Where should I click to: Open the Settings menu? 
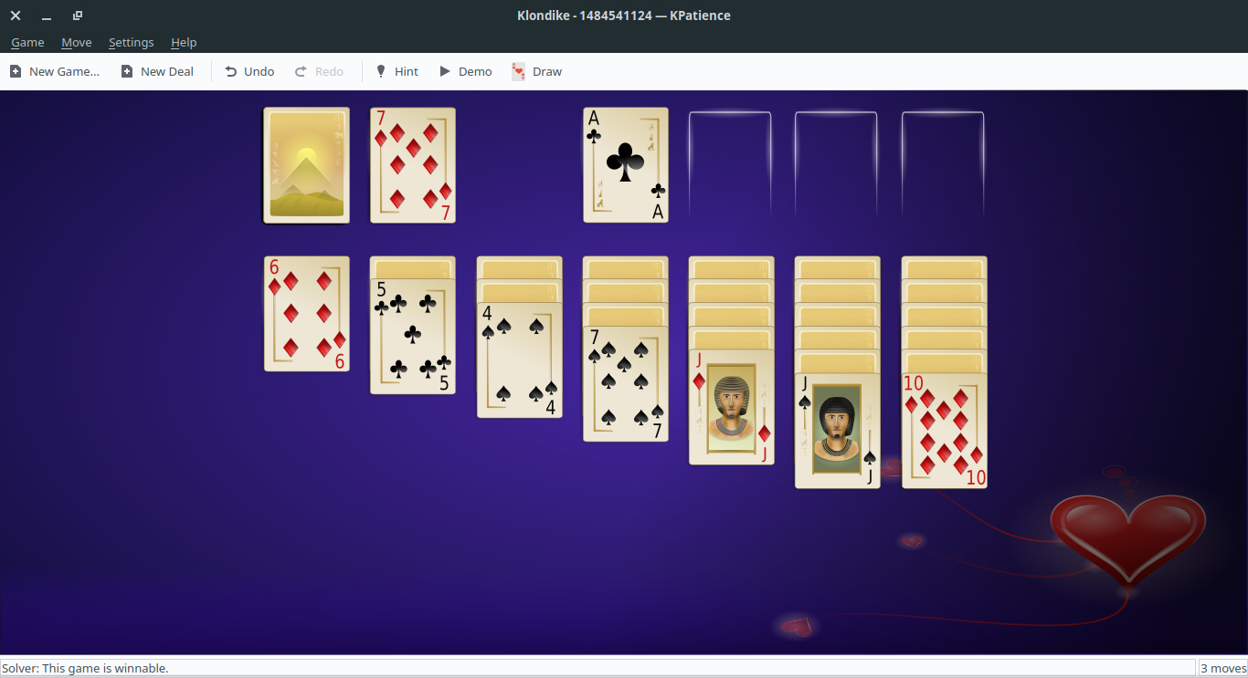click(x=131, y=42)
